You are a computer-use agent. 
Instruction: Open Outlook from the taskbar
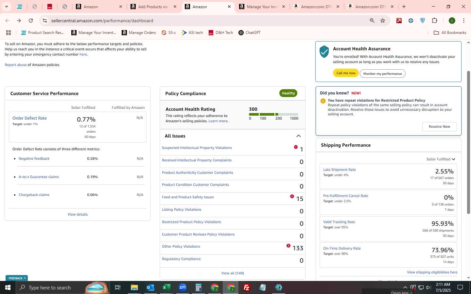pyautogui.click(x=150, y=287)
